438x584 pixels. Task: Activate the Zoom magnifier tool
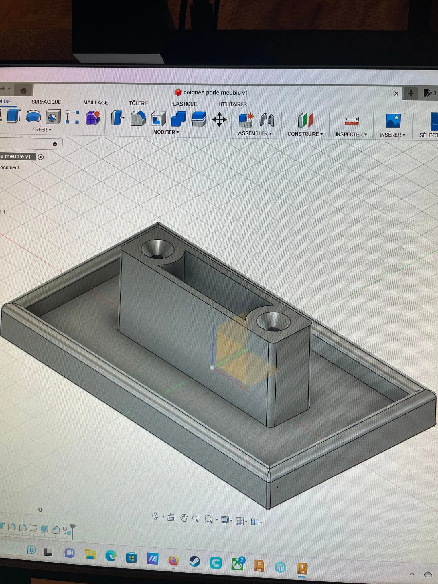coord(196,518)
